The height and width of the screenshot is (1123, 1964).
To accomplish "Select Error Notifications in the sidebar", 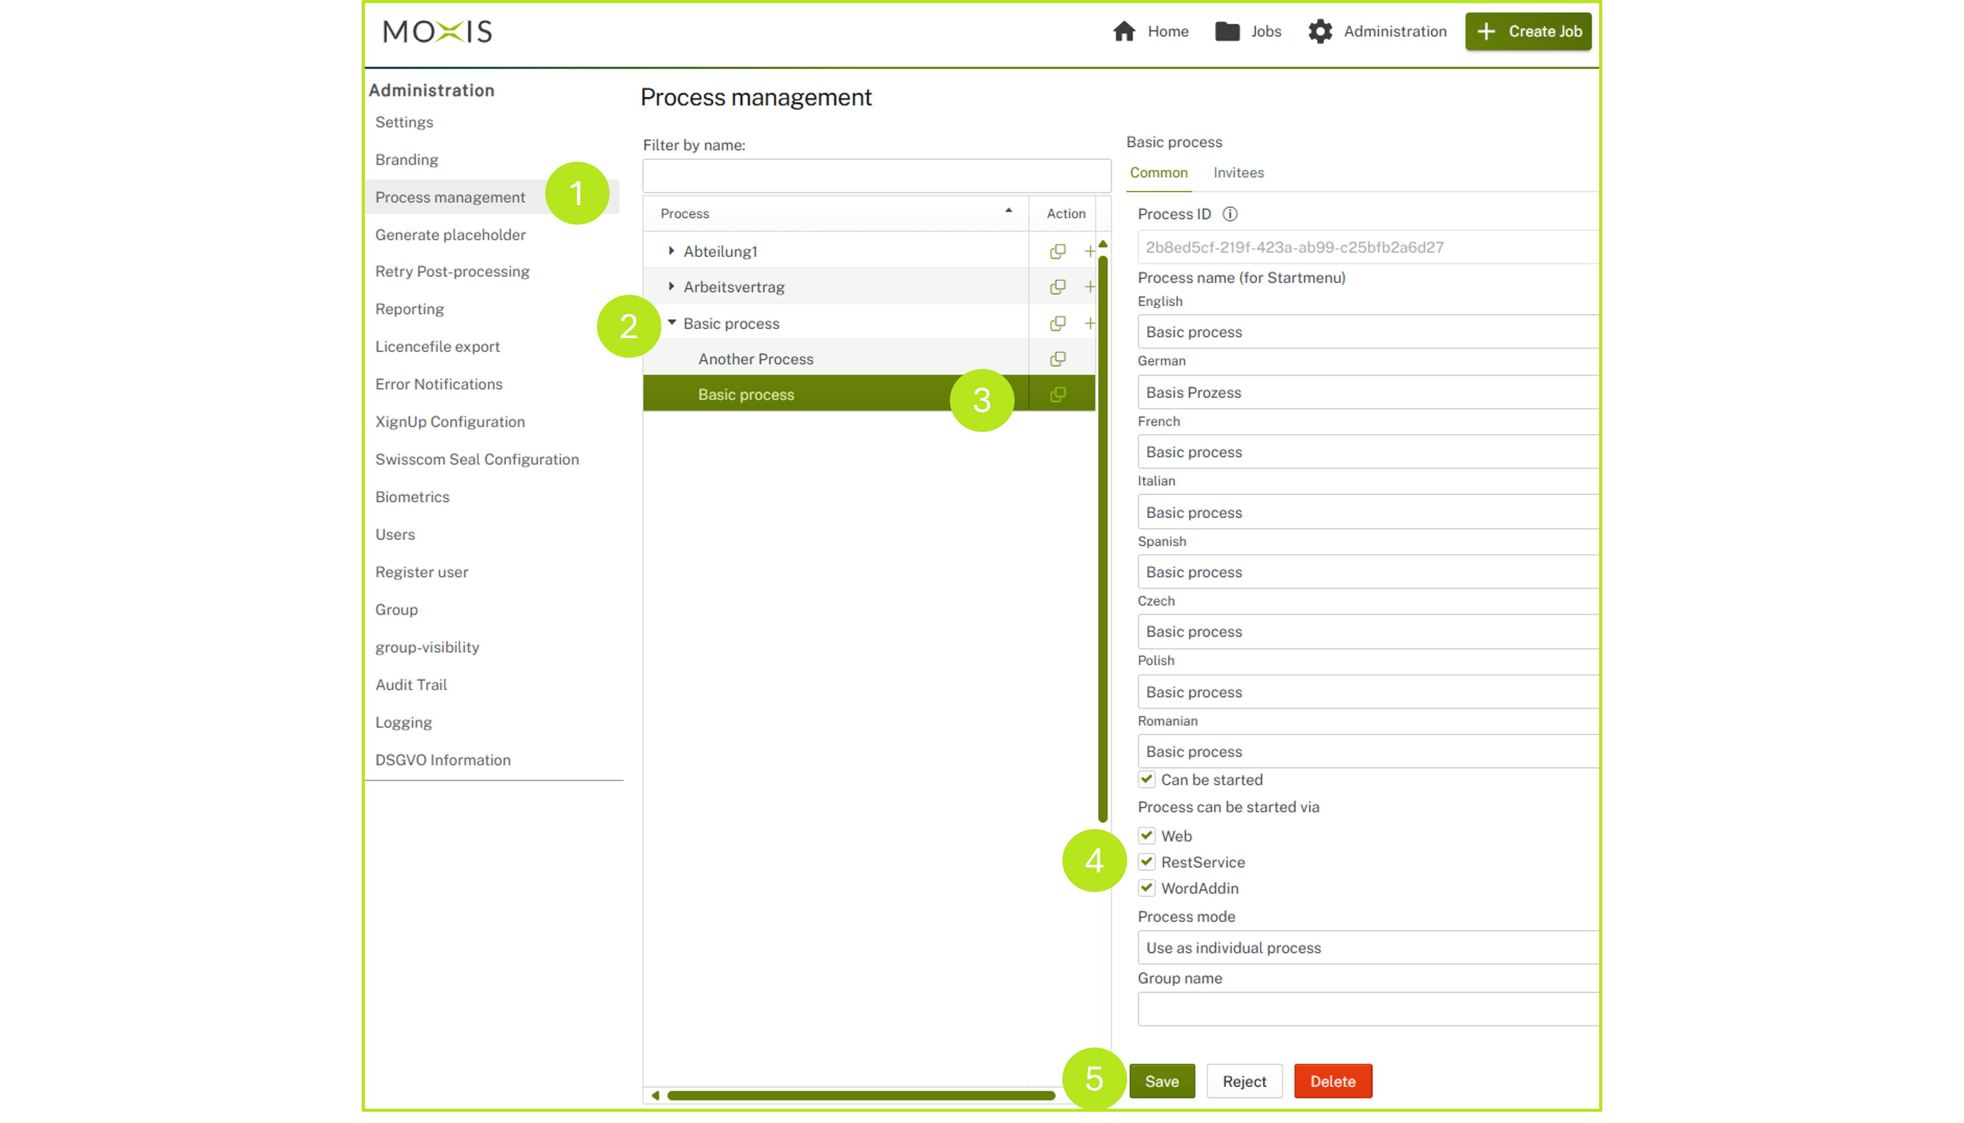I will (x=438, y=384).
